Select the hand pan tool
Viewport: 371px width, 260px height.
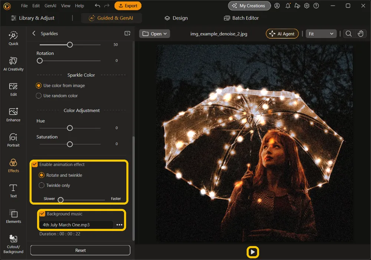click(360, 34)
